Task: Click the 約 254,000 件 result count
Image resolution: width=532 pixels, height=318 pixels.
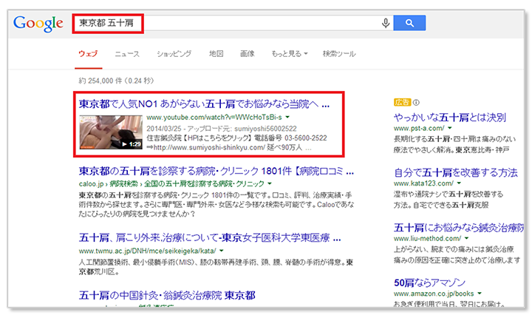Action: (116, 81)
